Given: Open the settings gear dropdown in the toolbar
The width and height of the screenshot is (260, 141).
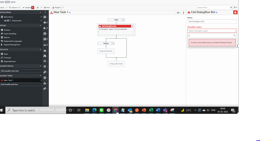Looking at the screenshot, I should coord(236,8).
